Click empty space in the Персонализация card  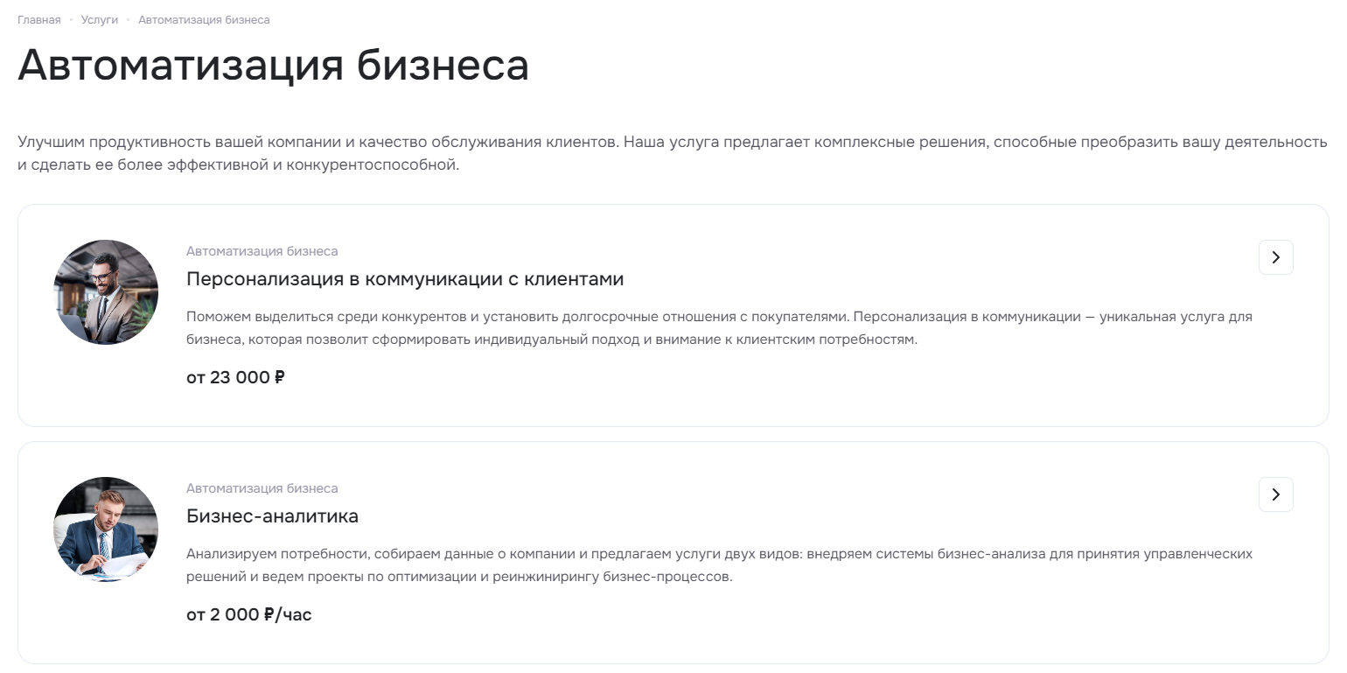(x=787, y=394)
